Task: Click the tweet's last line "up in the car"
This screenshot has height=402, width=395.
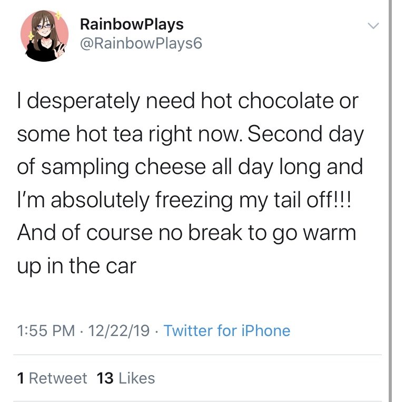Action: coord(77,265)
